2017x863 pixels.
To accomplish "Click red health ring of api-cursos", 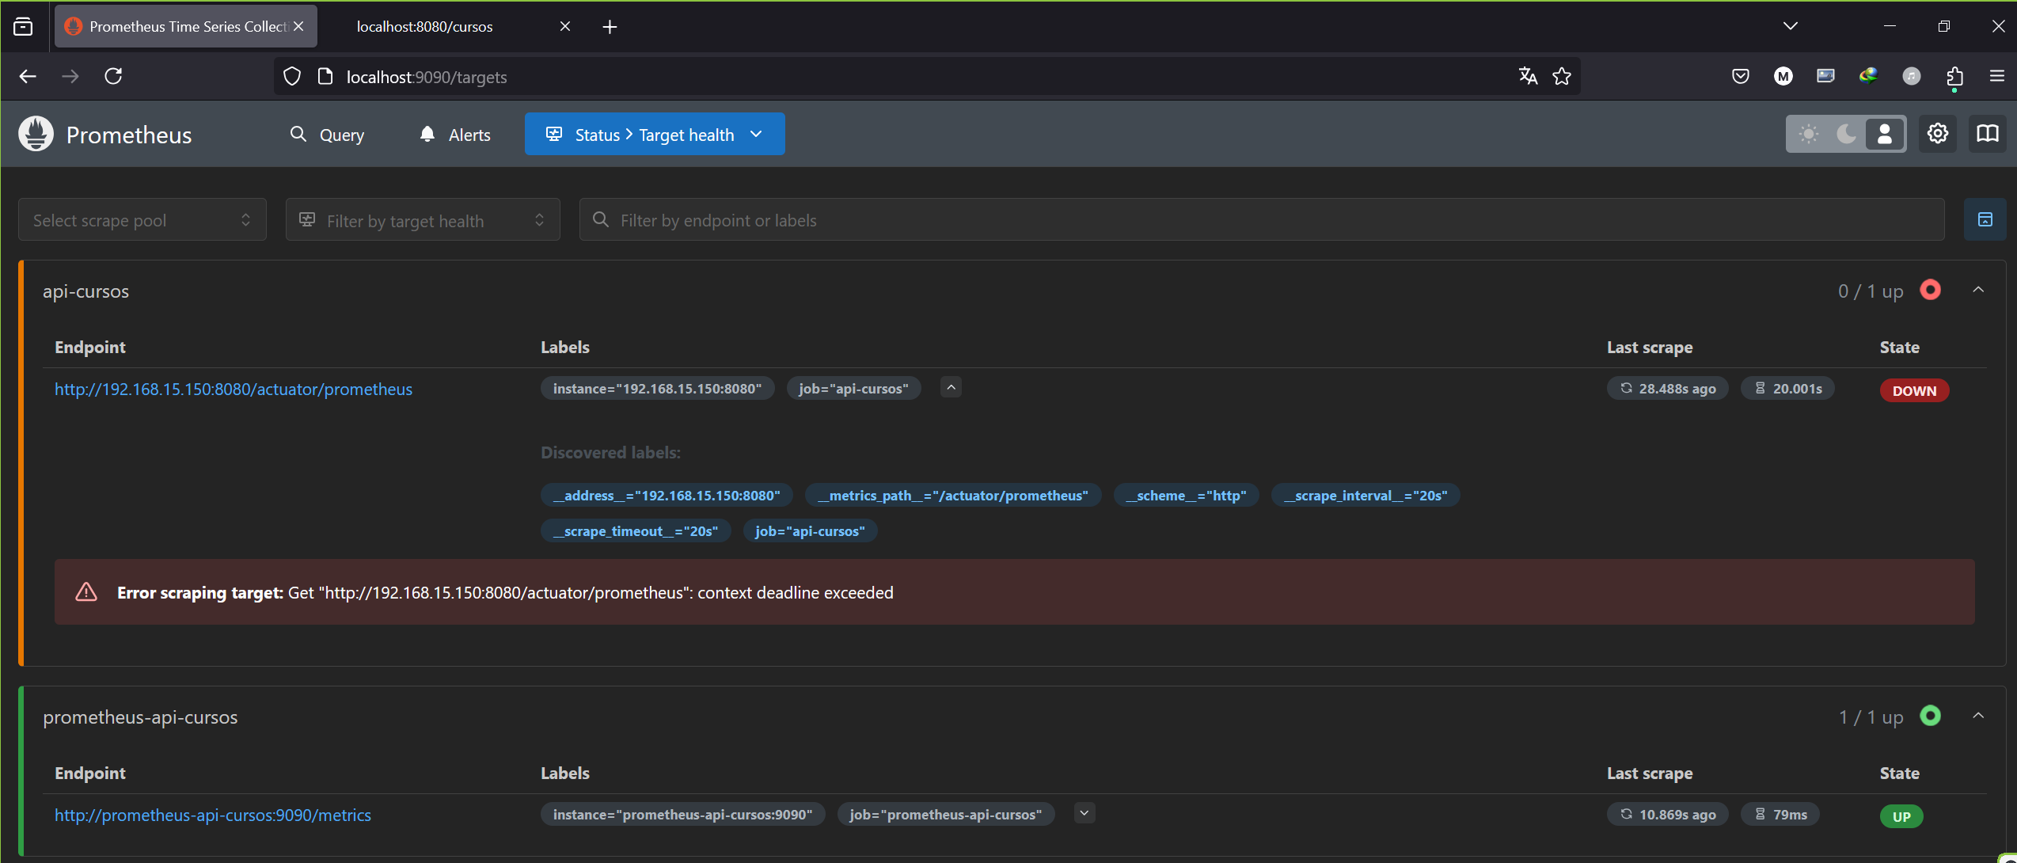I will [1931, 291].
